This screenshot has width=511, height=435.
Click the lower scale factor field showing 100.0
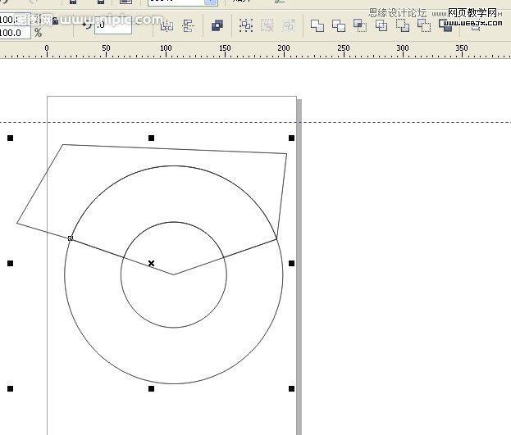pyautogui.click(x=15, y=33)
